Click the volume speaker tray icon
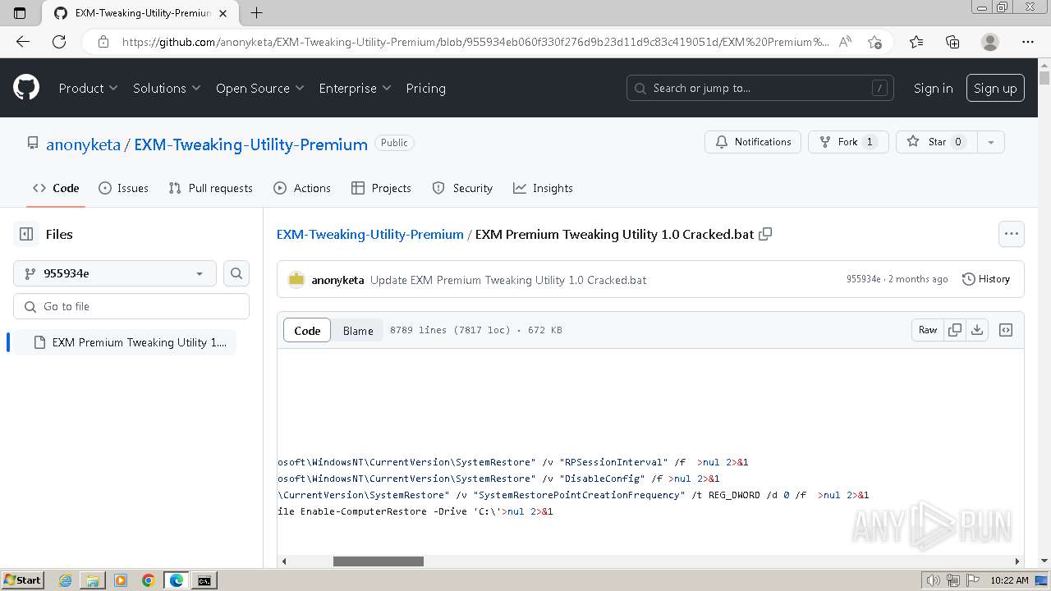This screenshot has height=591, width=1051. [933, 580]
